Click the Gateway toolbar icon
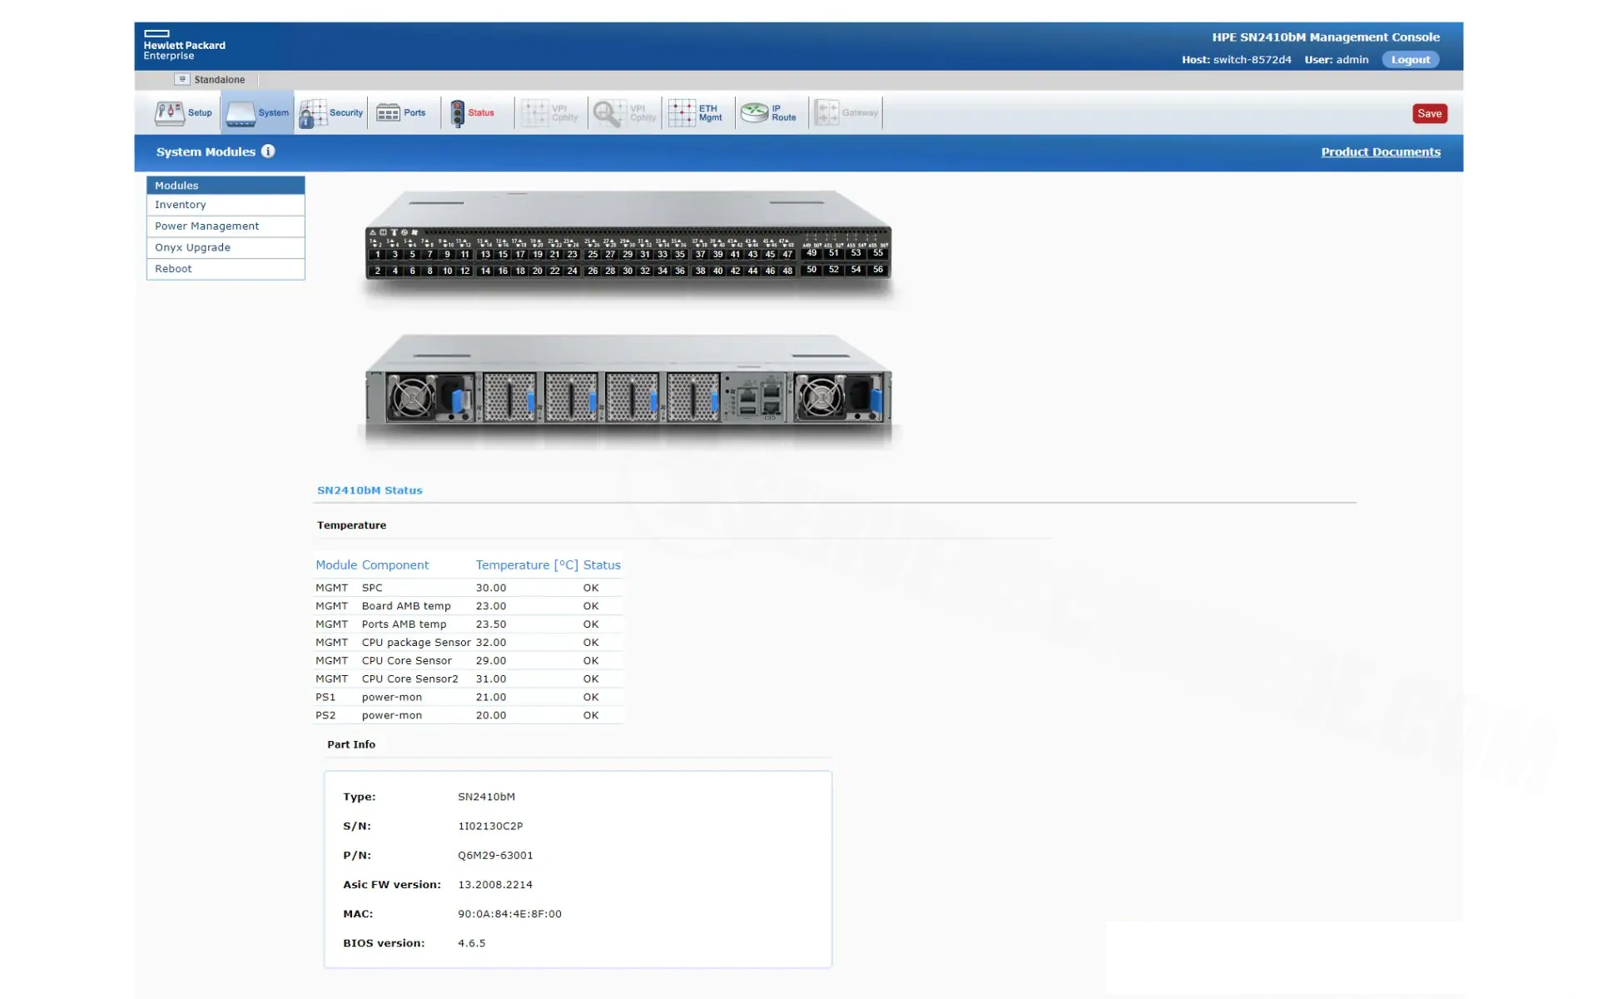 [826, 113]
